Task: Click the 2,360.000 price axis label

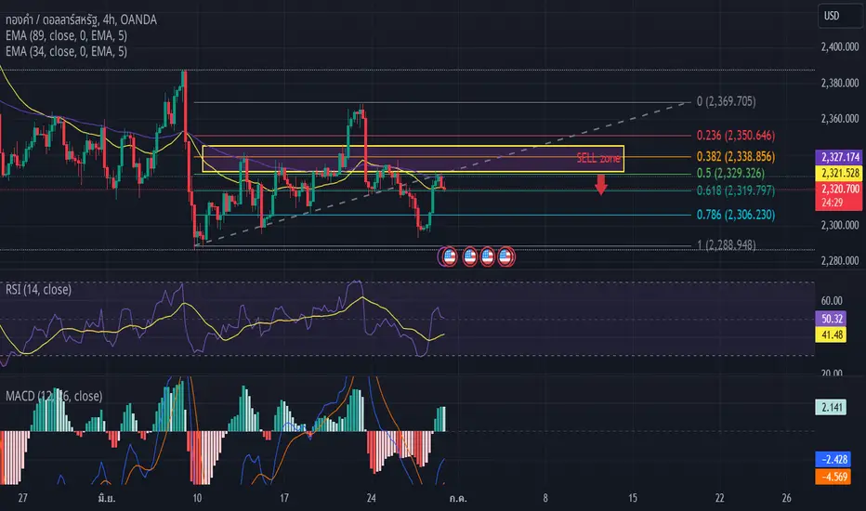Action: pyautogui.click(x=839, y=119)
